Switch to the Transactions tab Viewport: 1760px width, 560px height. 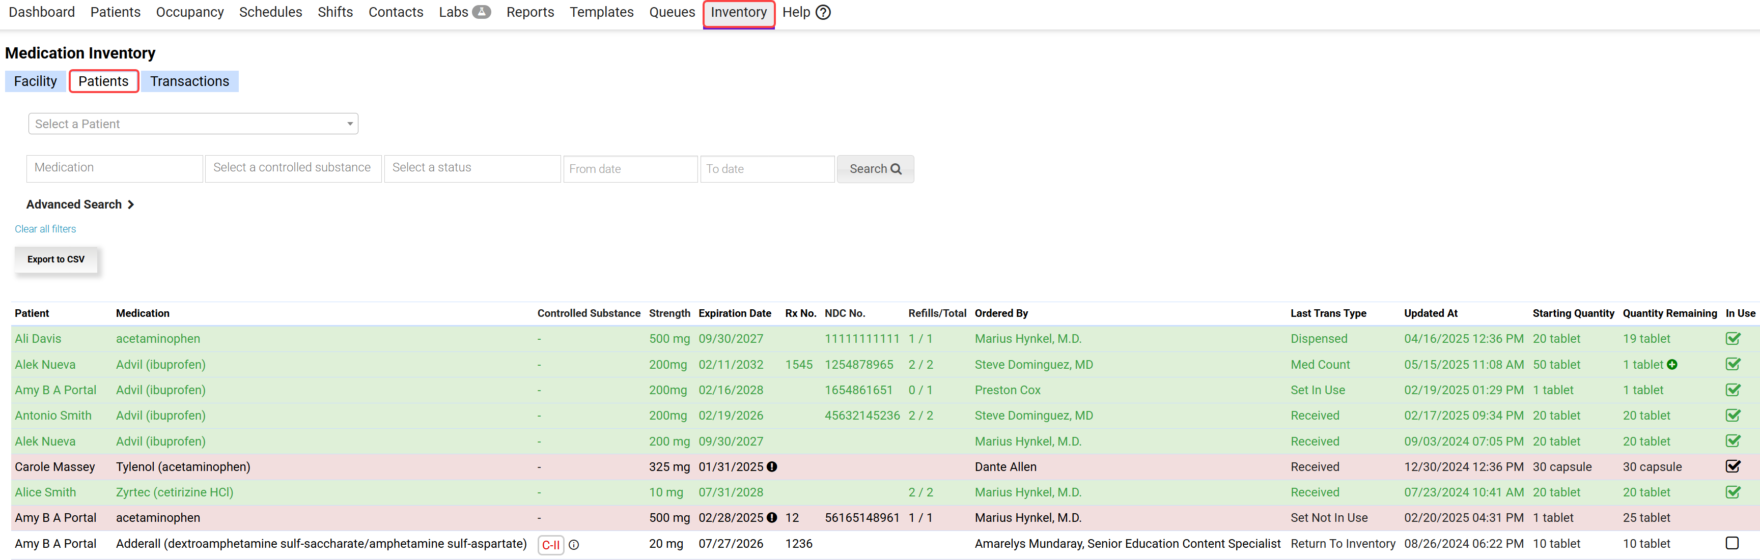pyautogui.click(x=189, y=80)
